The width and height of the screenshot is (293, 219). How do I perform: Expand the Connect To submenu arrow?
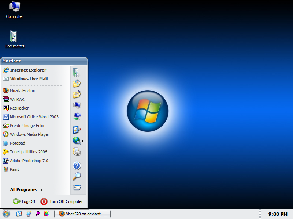pyautogui.click(x=83, y=141)
